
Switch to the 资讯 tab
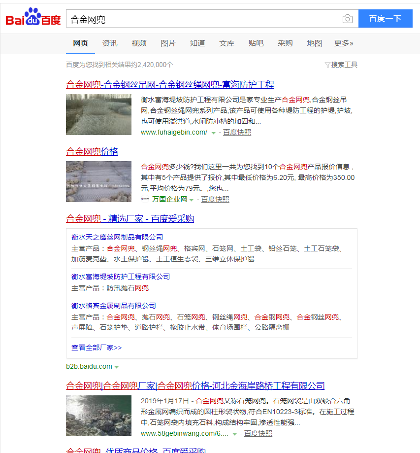[110, 43]
